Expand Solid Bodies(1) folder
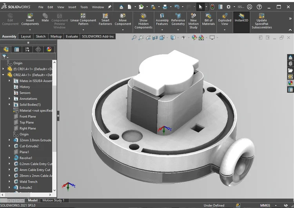The height and width of the screenshot is (208, 294). 9,104
